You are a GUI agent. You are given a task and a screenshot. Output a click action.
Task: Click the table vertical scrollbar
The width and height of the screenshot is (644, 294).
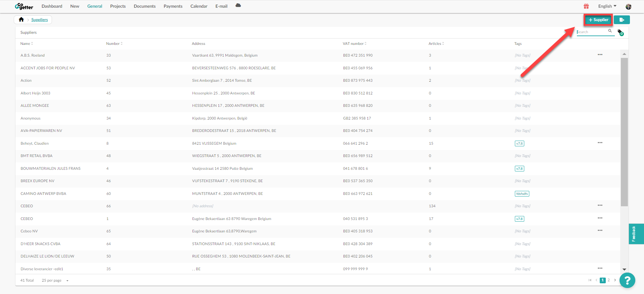[x=624, y=132]
